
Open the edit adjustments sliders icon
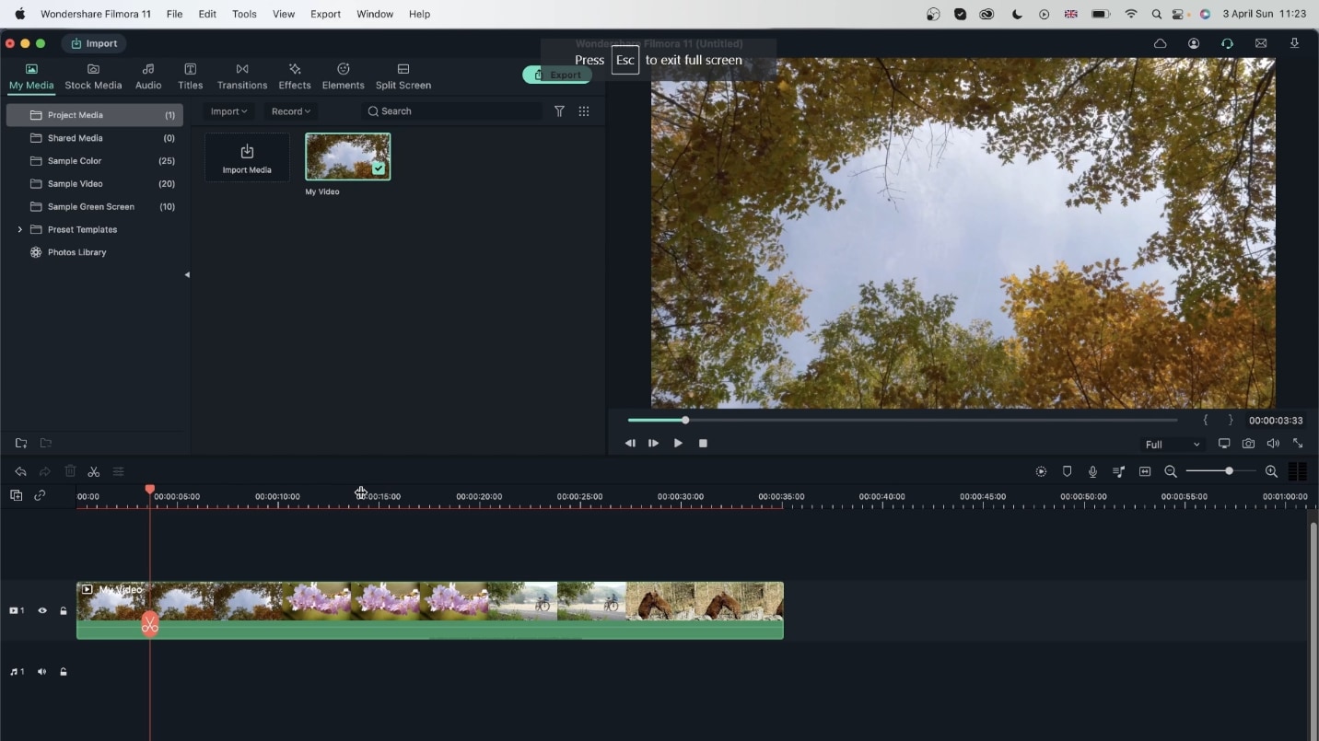tap(118, 471)
